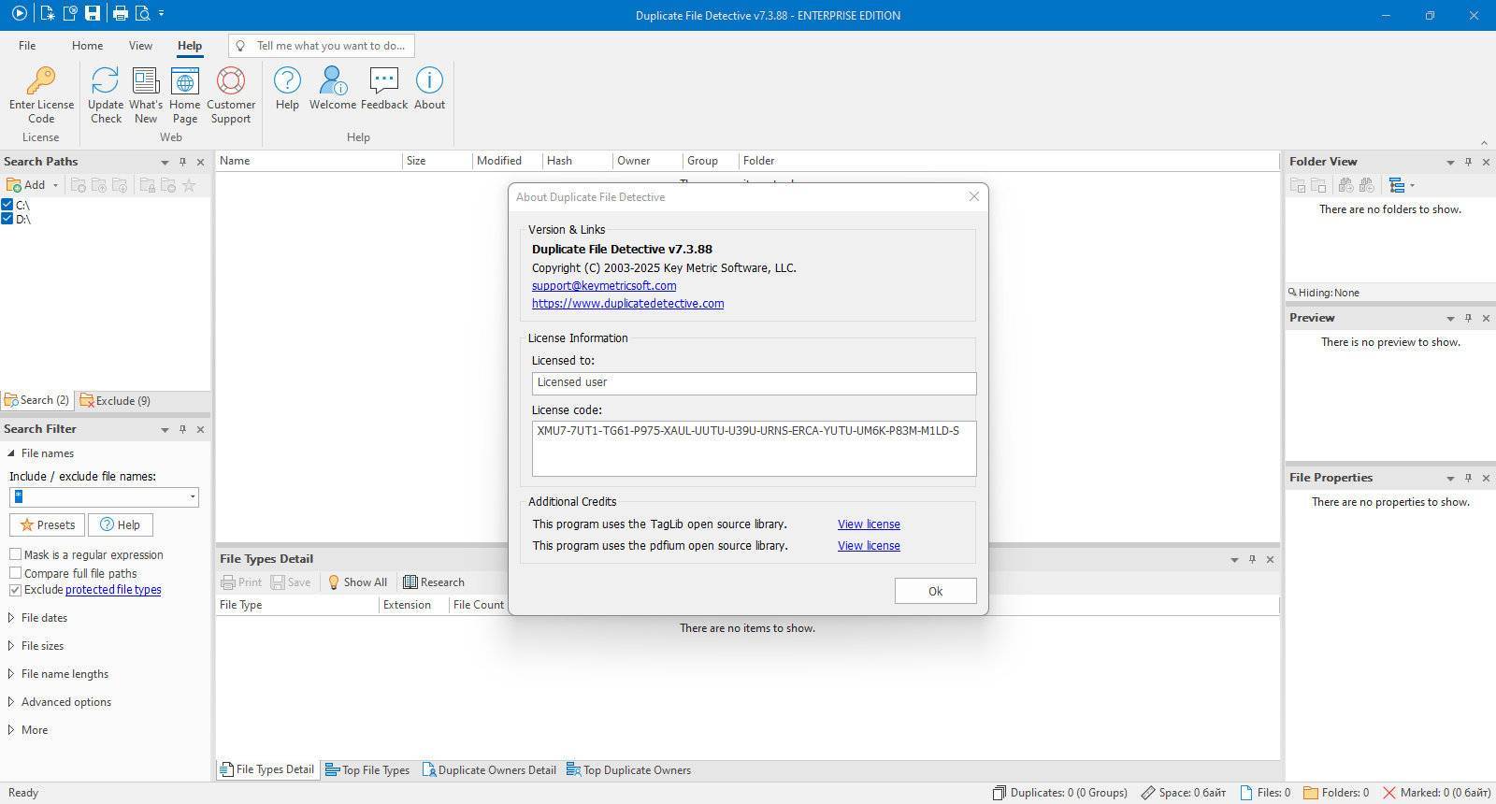1496x804 pixels.
Task: Switch to the Exclude (9) tab
Action: click(116, 400)
